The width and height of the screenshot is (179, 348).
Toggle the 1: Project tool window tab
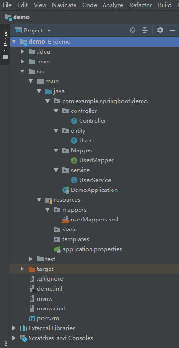tap(5, 44)
